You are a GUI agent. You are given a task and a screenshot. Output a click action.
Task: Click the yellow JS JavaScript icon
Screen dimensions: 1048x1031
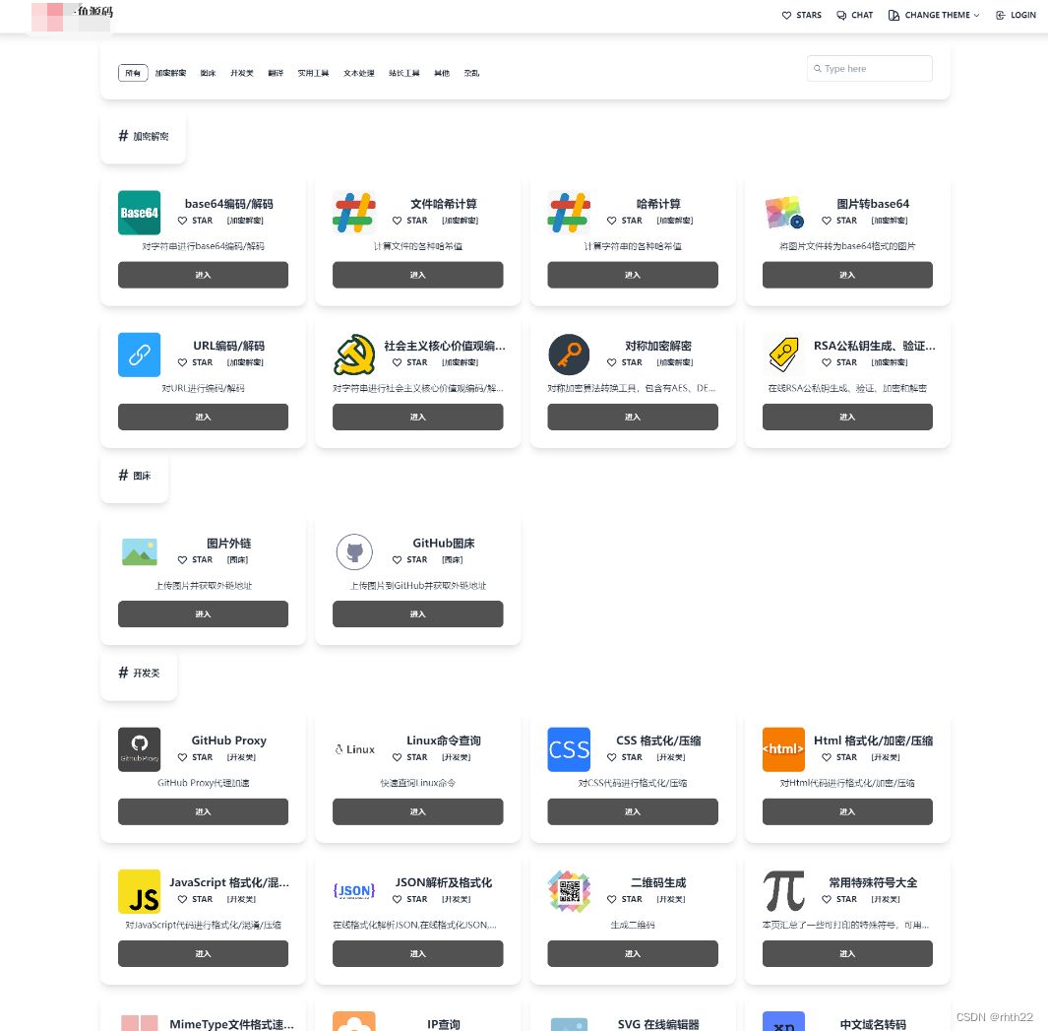(x=139, y=891)
